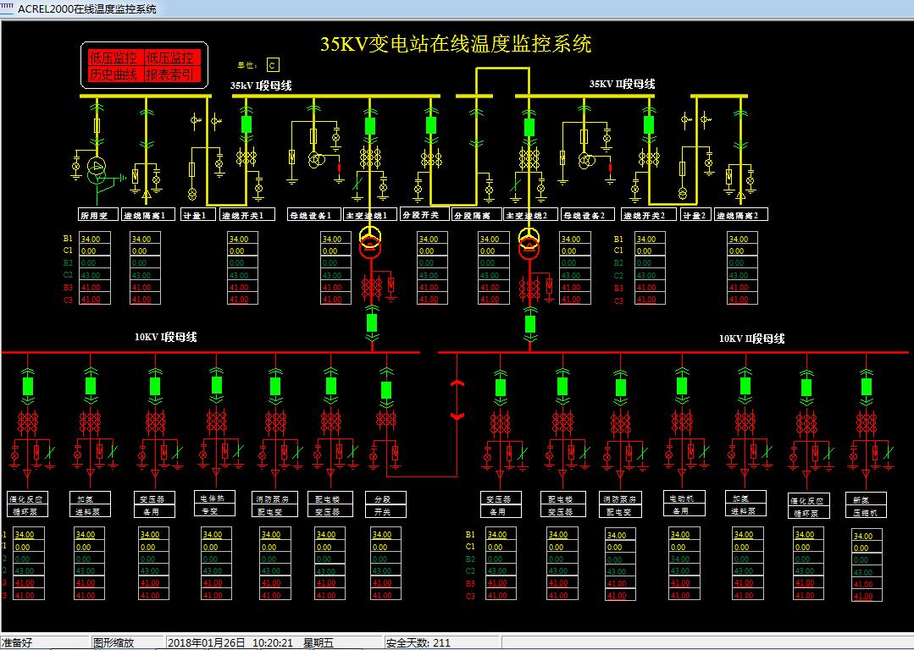Image resolution: width=914 pixels, height=650 pixels.
Task: Click the grounding symbol below 主变进线1
Action: point(391,299)
